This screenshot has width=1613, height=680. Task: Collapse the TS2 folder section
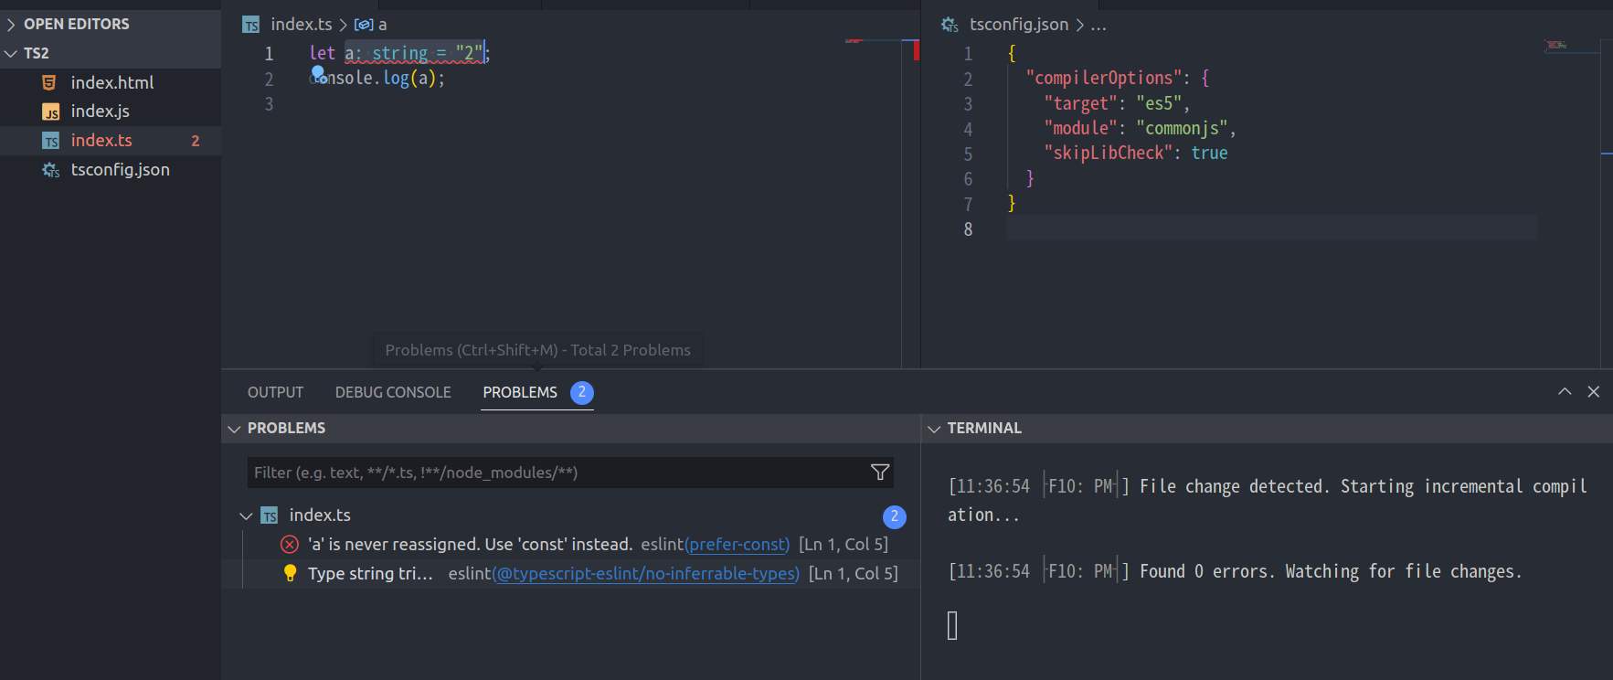point(110,53)
